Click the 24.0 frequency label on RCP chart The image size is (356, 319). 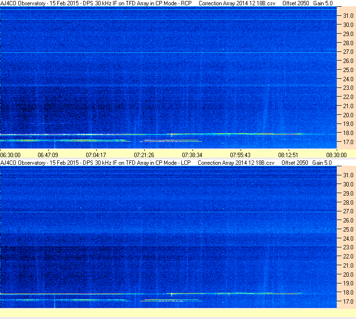[348, 79]
